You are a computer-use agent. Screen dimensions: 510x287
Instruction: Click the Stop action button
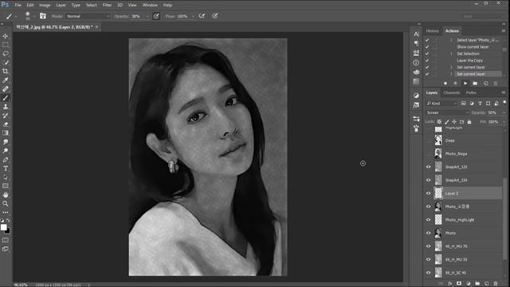[x=445, y=83]
